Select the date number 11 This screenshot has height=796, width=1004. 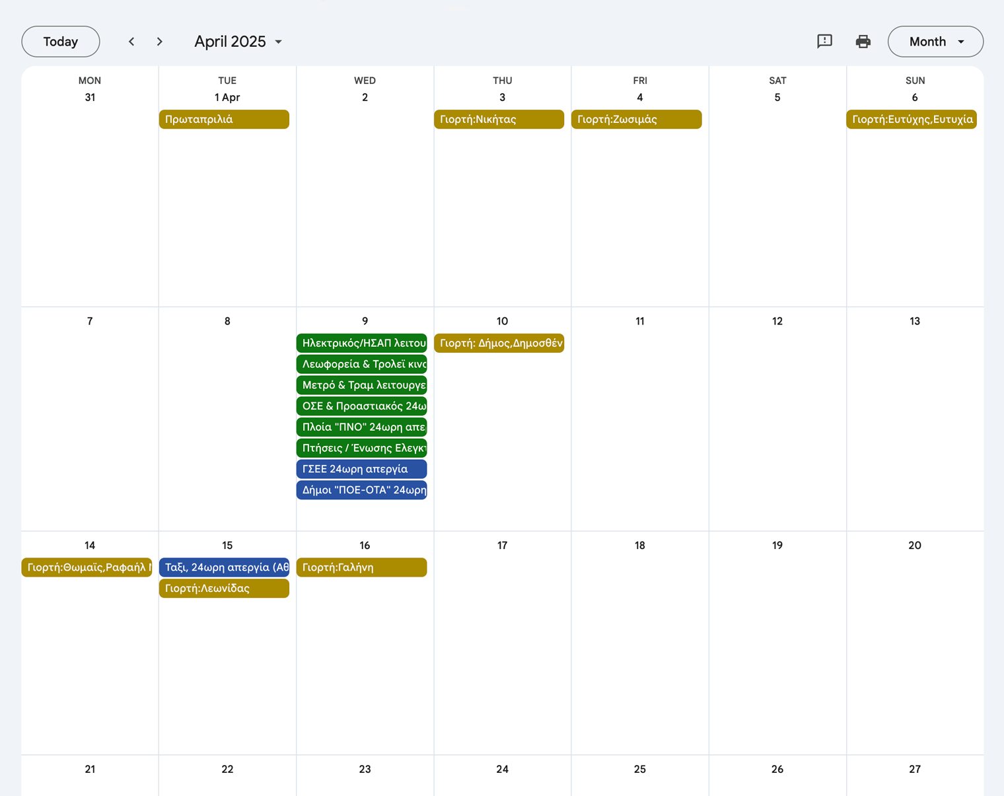pos(640,322)
